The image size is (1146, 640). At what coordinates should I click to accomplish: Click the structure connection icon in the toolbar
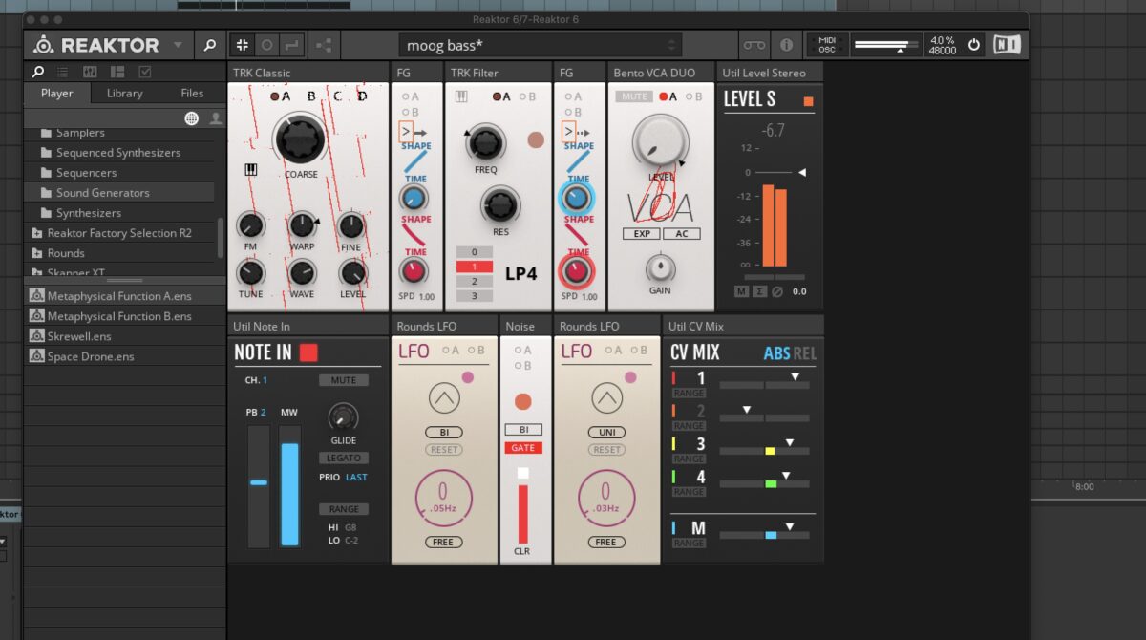point(290,45)
